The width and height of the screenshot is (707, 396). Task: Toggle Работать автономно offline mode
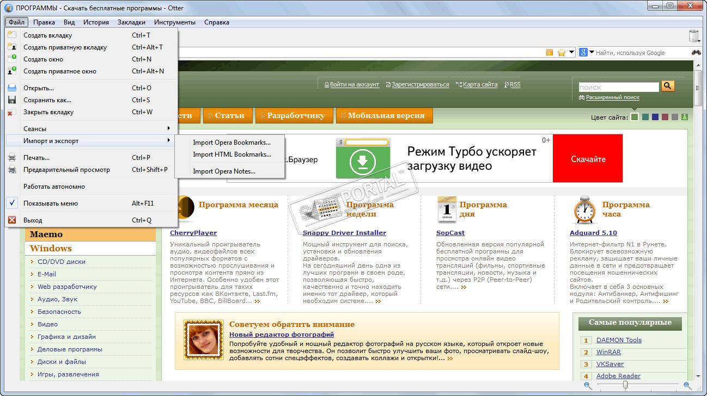point(92,187)
